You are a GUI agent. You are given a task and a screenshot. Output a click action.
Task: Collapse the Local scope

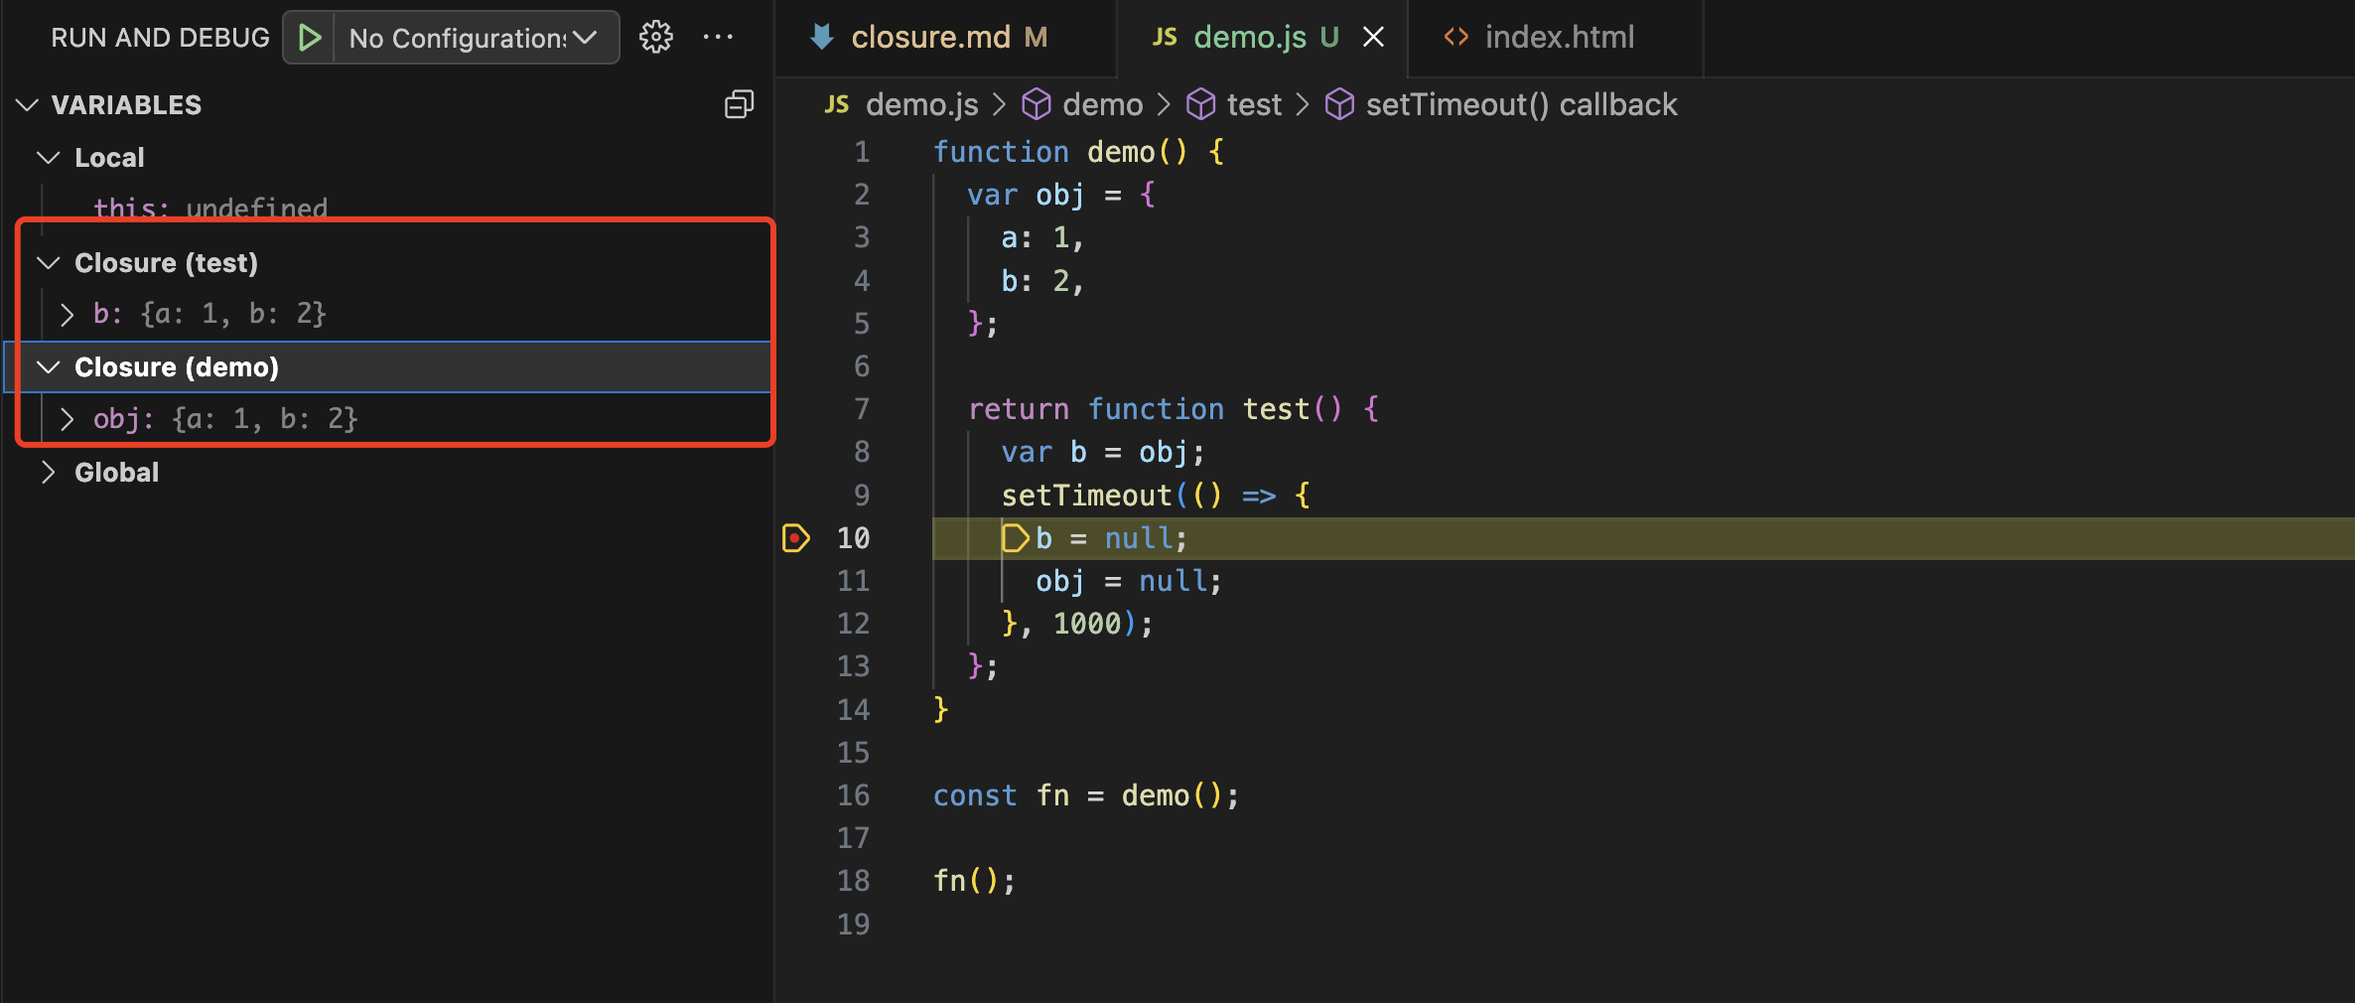[49, 157]
